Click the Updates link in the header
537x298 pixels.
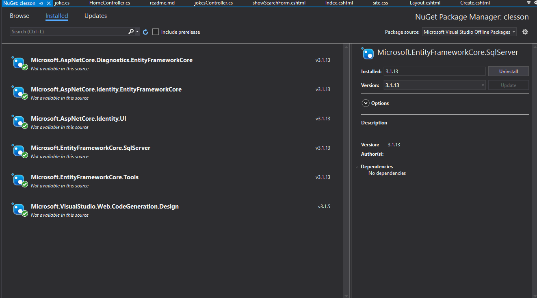(x=95, y=15)
